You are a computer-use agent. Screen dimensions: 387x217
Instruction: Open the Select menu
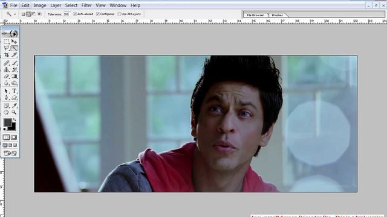[x=71, y=5]
